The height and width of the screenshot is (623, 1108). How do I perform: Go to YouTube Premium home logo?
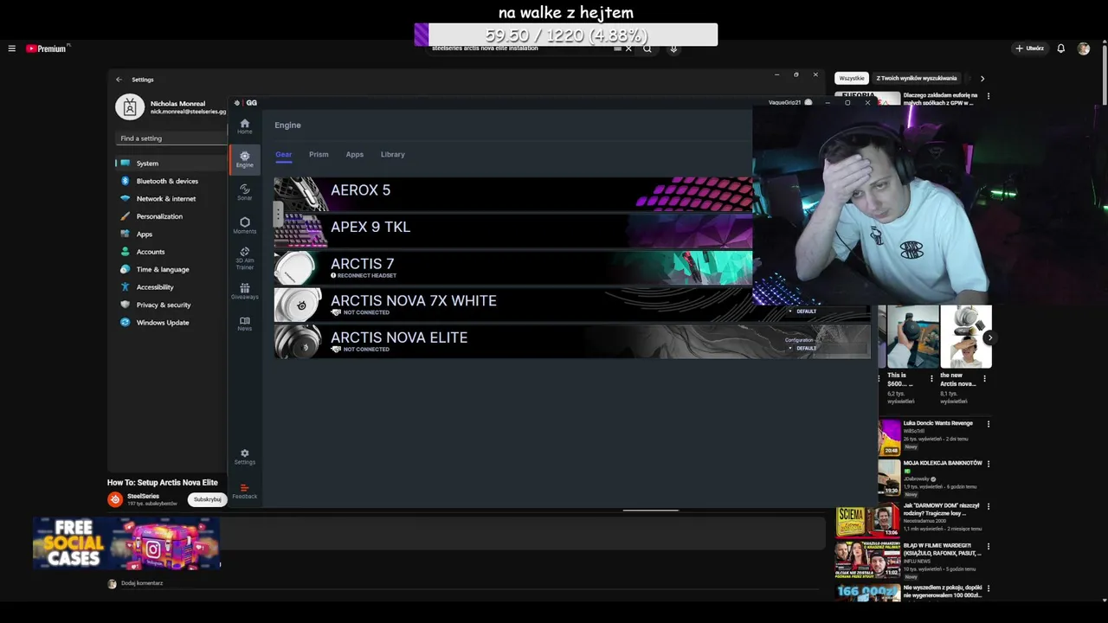click(47, 48)
